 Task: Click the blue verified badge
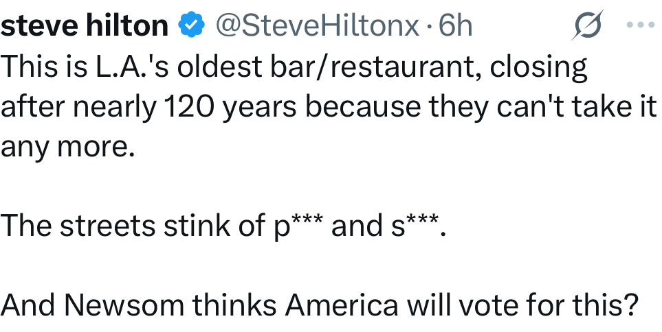tap(191, 26)
